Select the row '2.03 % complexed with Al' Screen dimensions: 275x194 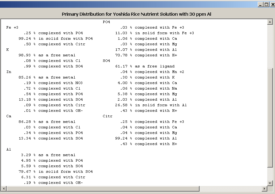pos(147,99)
